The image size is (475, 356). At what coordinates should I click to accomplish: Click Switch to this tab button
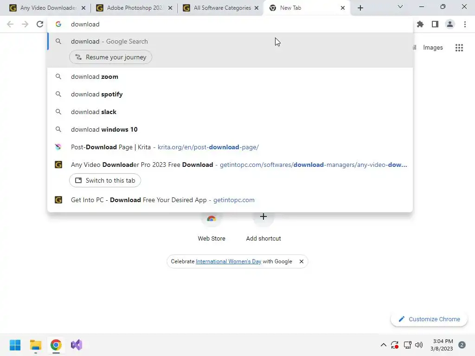pyautogui.click(x=105, y=180)
